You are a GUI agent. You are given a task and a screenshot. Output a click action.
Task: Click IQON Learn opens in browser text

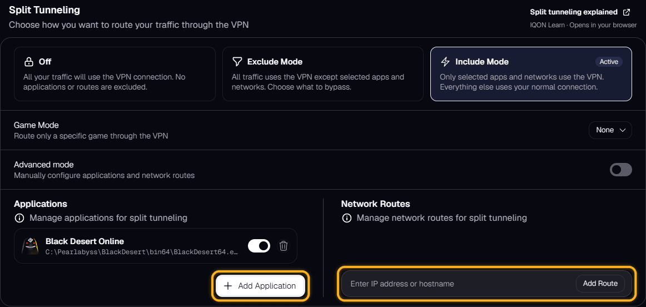[x=583, y=25]
